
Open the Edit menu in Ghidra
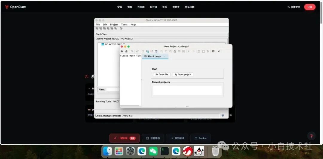105,25
